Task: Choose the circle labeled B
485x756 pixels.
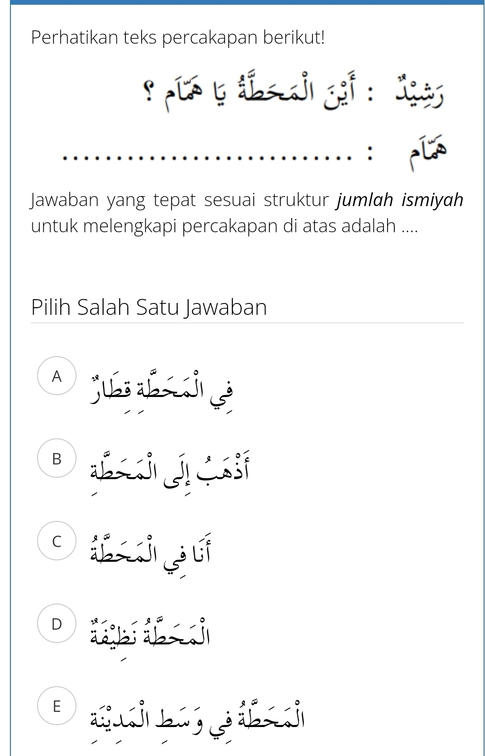Action: pyautogui.click(x=57, y=459)
